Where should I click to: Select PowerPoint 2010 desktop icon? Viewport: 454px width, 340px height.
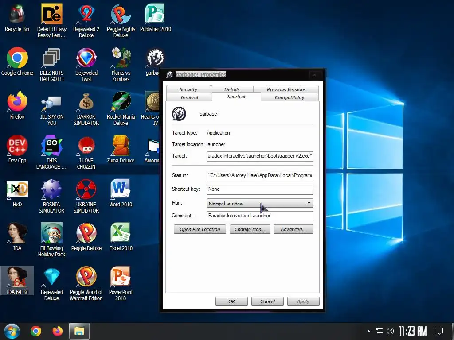click(x=121, y=284)
